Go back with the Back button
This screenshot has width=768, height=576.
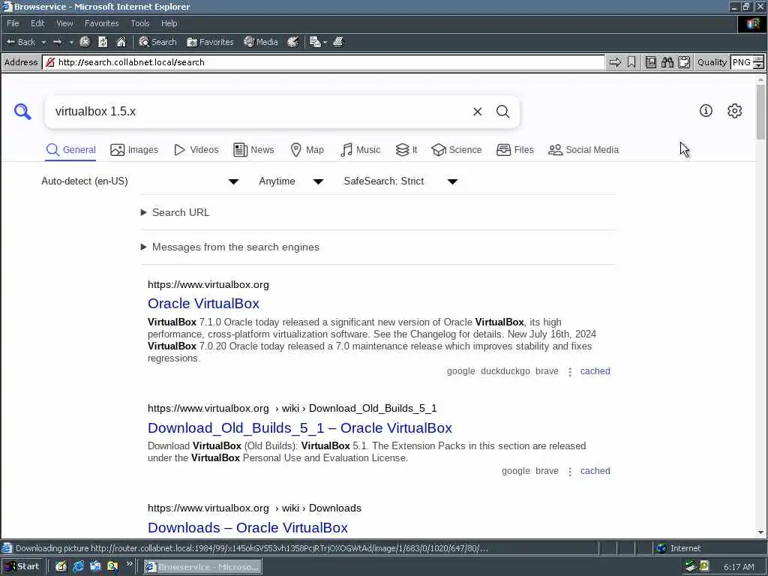point(21,42)
